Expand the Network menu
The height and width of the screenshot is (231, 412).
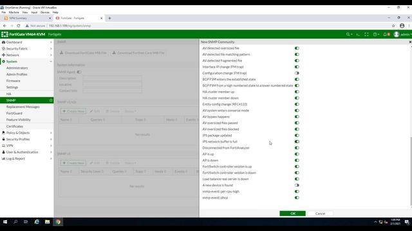click(x=27, y=55)
